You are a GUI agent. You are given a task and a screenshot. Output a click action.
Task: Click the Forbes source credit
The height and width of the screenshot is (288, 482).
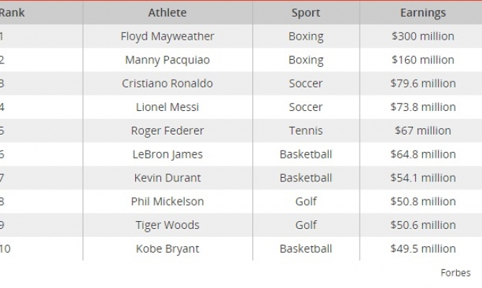pyautogui.click(x=455, y=273)
